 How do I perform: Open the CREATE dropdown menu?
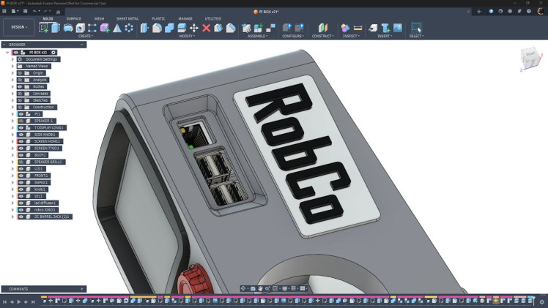tap(85, 36)
